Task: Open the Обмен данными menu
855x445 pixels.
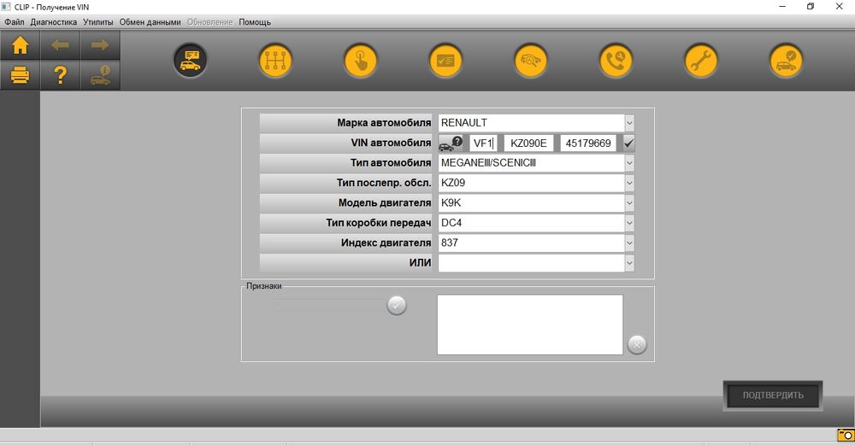Action: pyautogui.click(x=150, y=22)
